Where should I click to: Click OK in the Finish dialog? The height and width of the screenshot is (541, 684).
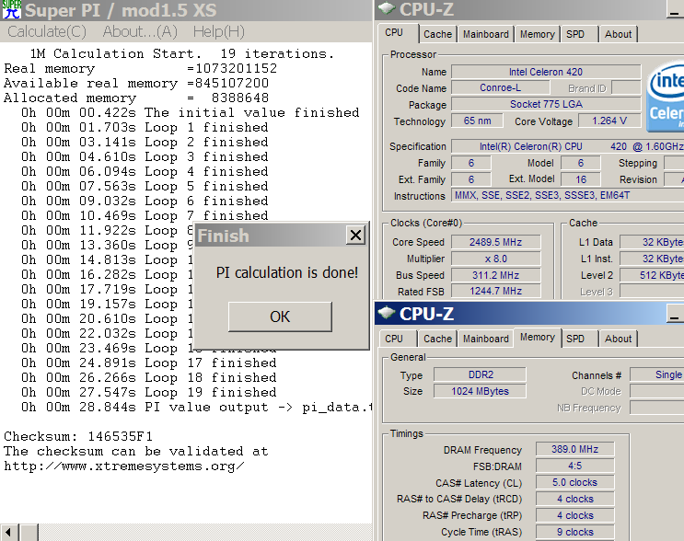[280, 317]
